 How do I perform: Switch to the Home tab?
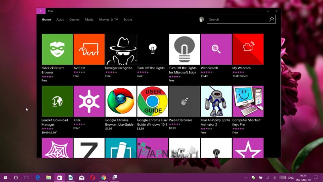point(46,19)
